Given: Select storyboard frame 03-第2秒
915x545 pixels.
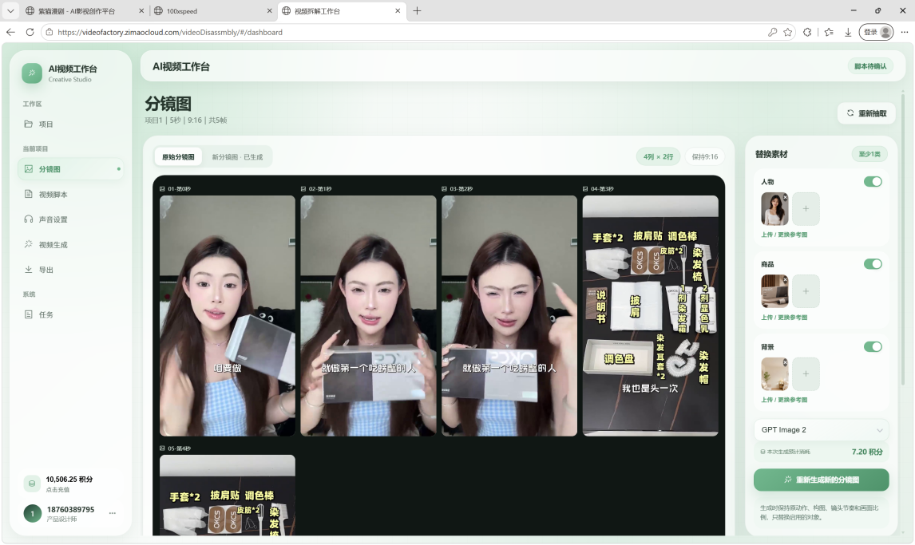Looking at the screenshot, I should pyautogui.click(x=509, y=315).
